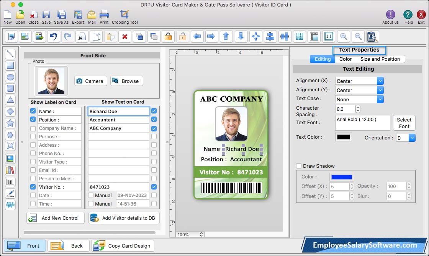The width and height of the screenshot is (429, 256).
Task: Select the Line drawing tool
Action: [x=10, y=53]
